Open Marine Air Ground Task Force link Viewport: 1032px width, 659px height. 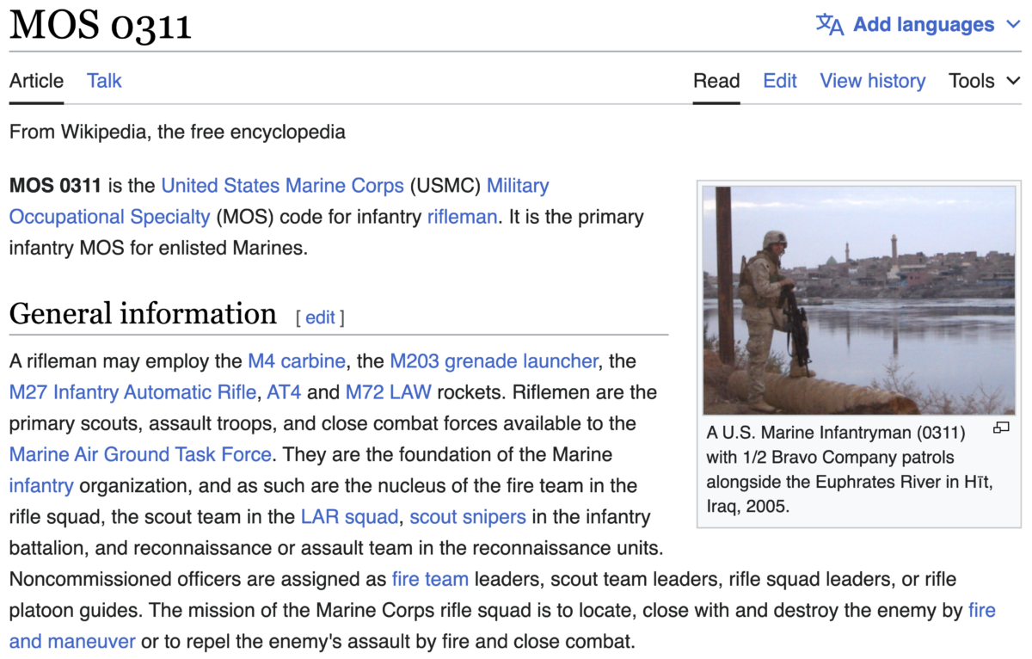click(140, 453)
